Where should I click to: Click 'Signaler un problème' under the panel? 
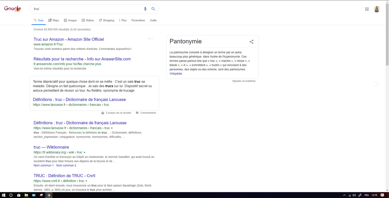(x=244, y=81)
